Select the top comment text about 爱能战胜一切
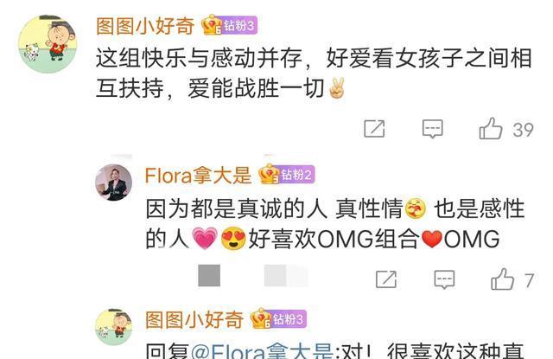 tap(314, 73)
